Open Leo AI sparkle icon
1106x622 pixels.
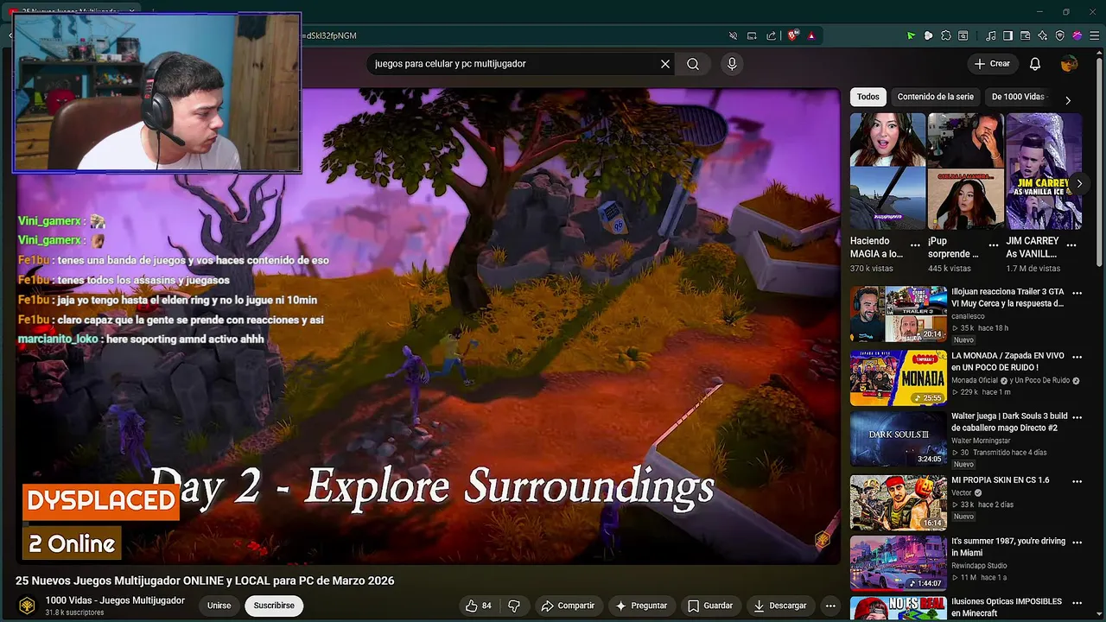1043,35
